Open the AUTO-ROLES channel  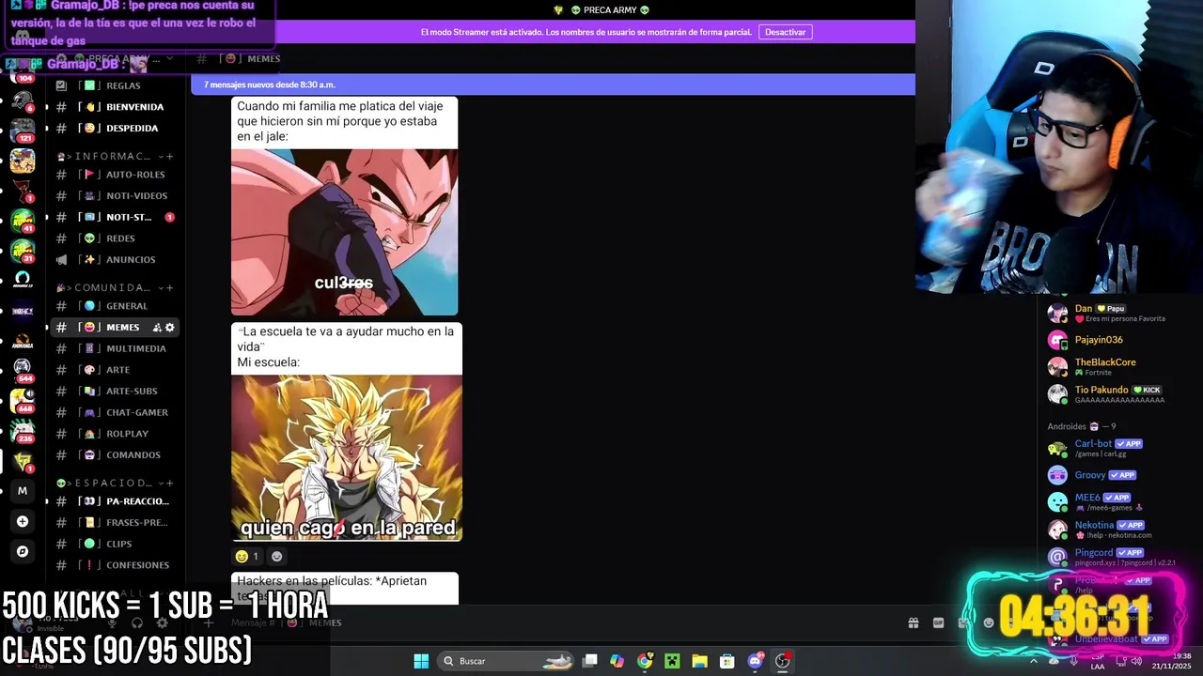[115, 175]
